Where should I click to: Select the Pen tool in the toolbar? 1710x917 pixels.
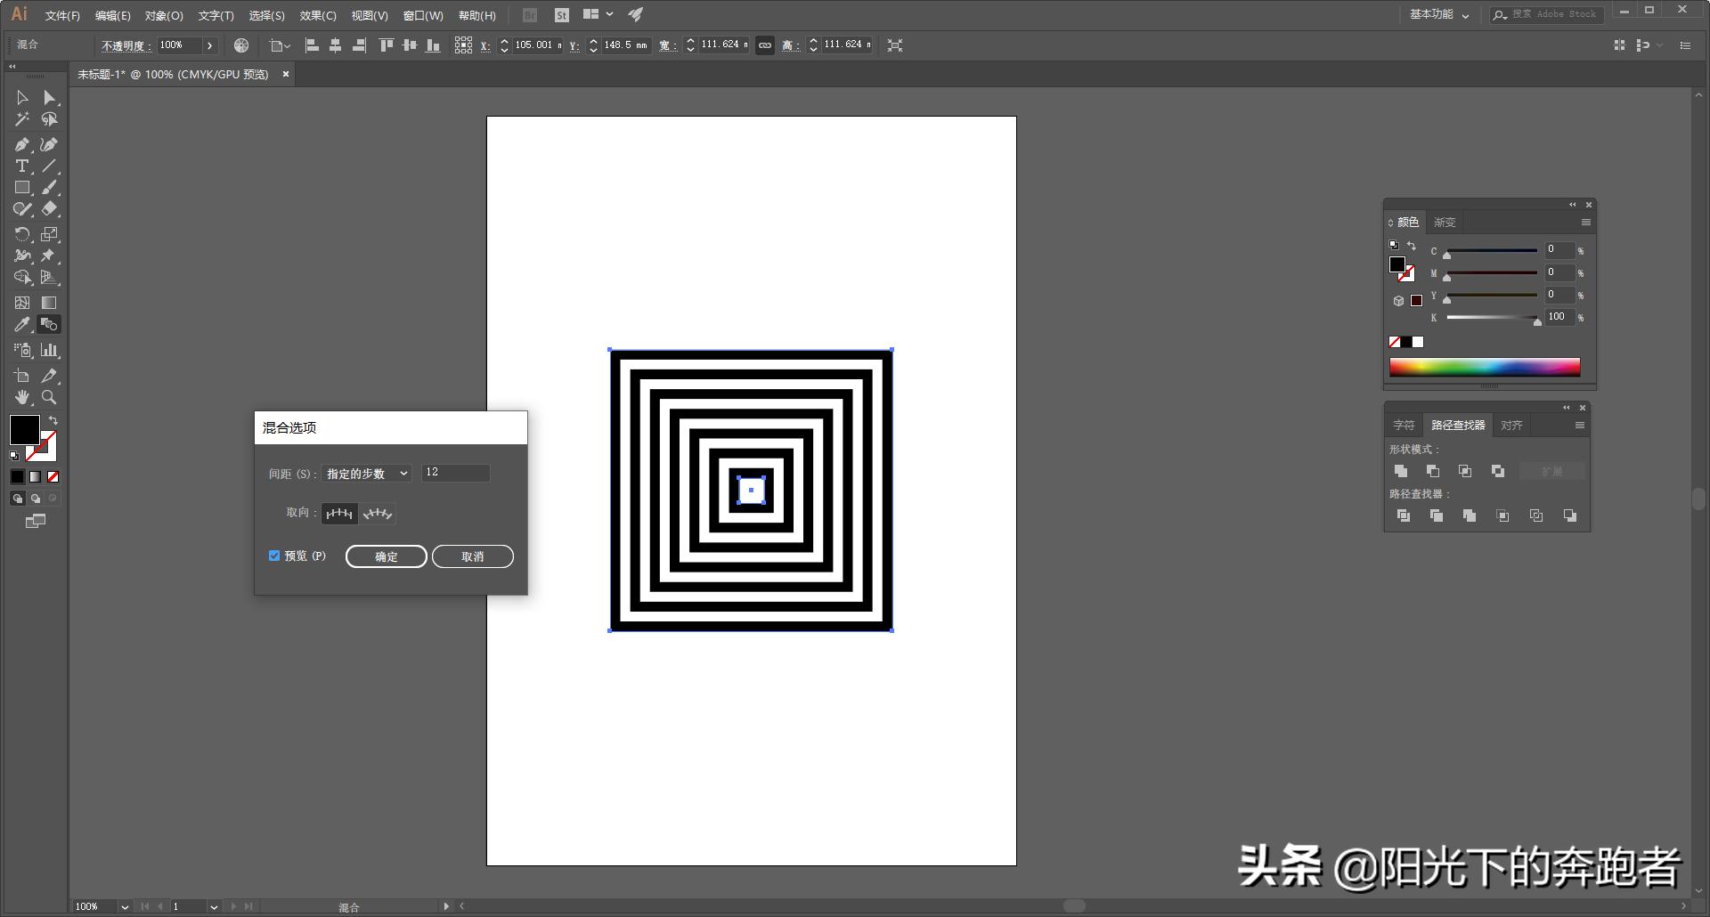pos(20,142)
